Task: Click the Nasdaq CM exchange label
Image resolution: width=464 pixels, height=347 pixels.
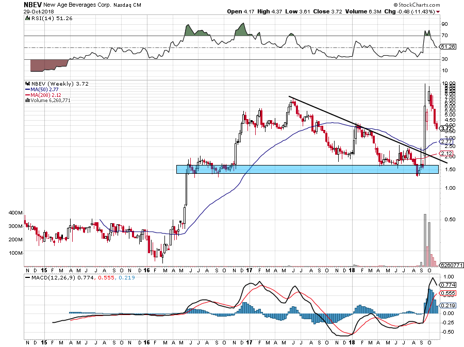Action: point(127,5)
